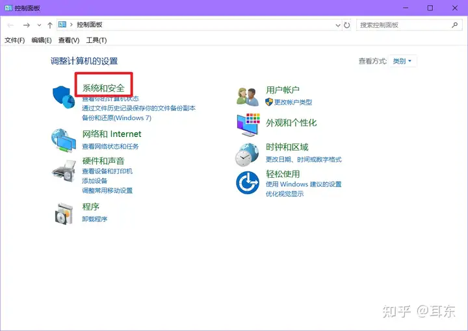Go back with the back arrow
The height and width of the screenshot is (331, 468).
point(11,25)
